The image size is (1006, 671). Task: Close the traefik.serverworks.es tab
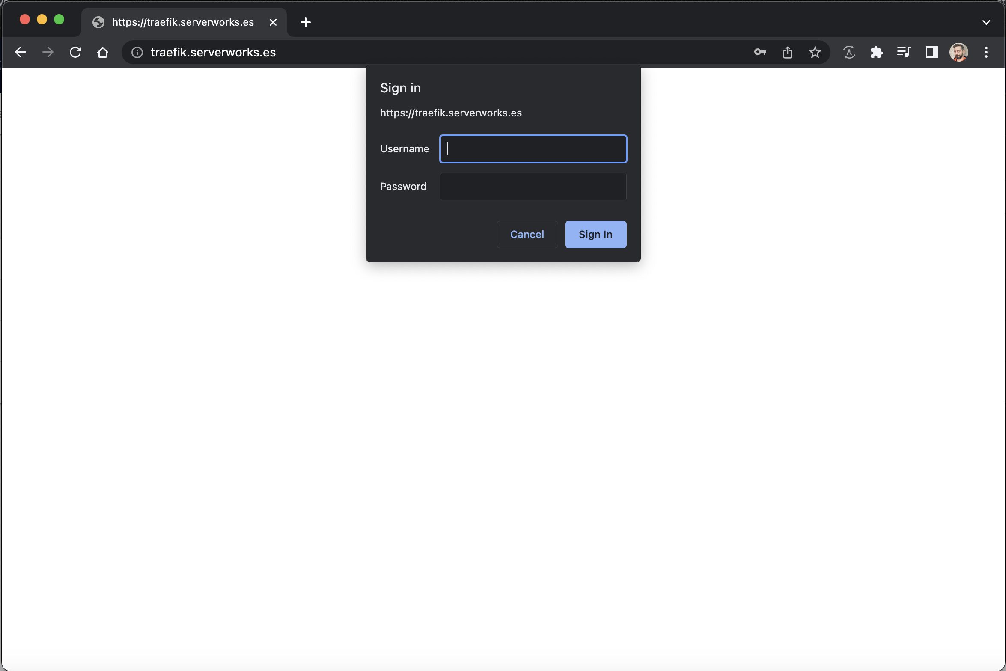[273, 22]
